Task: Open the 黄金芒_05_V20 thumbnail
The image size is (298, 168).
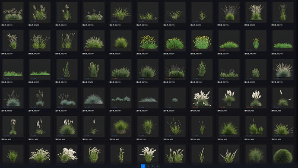Action: coord(94,12)
